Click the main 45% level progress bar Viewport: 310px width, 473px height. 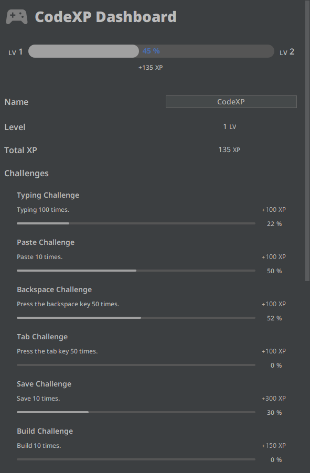[152, 51]
